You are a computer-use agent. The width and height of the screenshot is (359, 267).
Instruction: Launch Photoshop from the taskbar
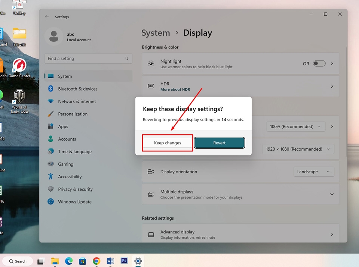(x=124, y=261)
